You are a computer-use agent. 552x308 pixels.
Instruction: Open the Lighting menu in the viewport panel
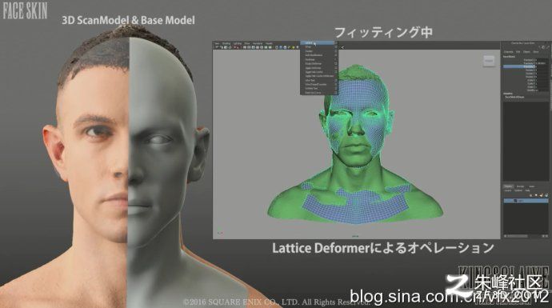pos(238,44)
